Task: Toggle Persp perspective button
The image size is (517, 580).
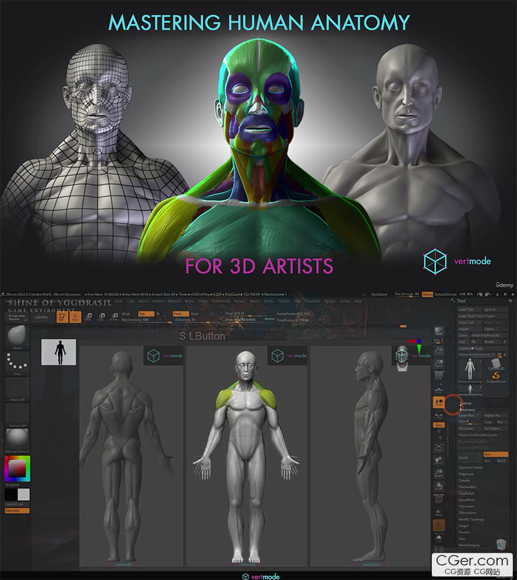Action: (x=439, y=376)
